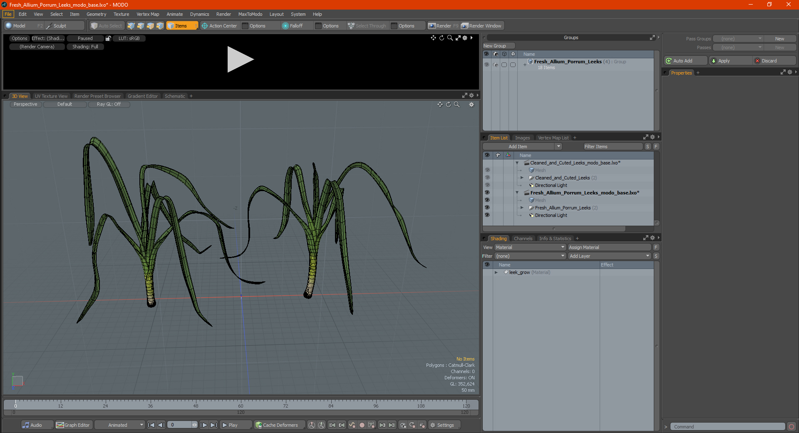This screenshot has height=433, width=799.
Task: Switch to Channels tab
Action: 523,239
